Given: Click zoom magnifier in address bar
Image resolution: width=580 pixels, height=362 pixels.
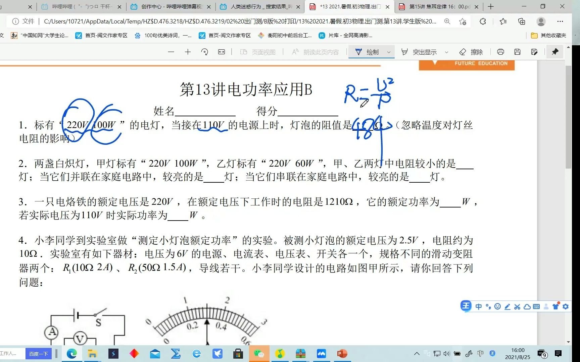Looking at the screenshot, I should (447, 21).
